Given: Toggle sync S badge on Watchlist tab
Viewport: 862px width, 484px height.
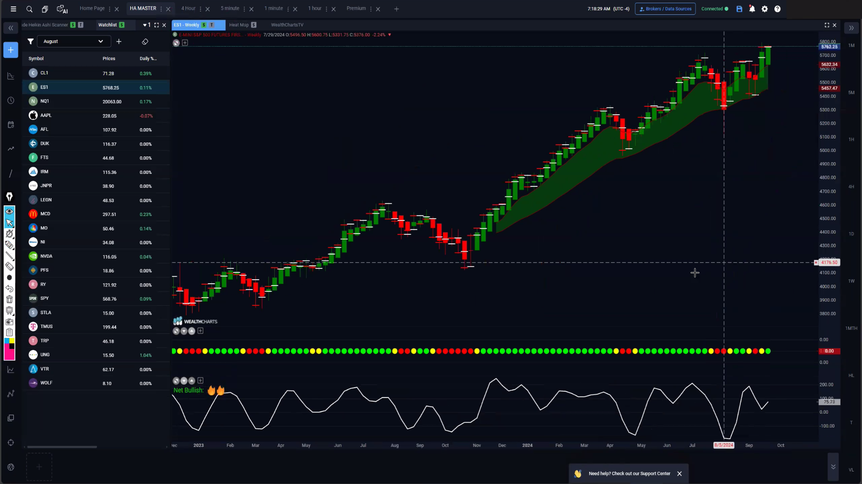Looking at the screenshot, I should point(122,25).
